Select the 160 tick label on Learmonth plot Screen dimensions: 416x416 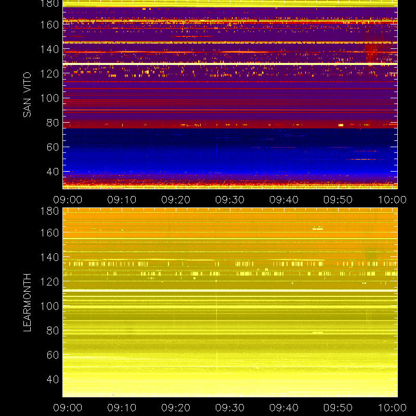pos(49,233)
